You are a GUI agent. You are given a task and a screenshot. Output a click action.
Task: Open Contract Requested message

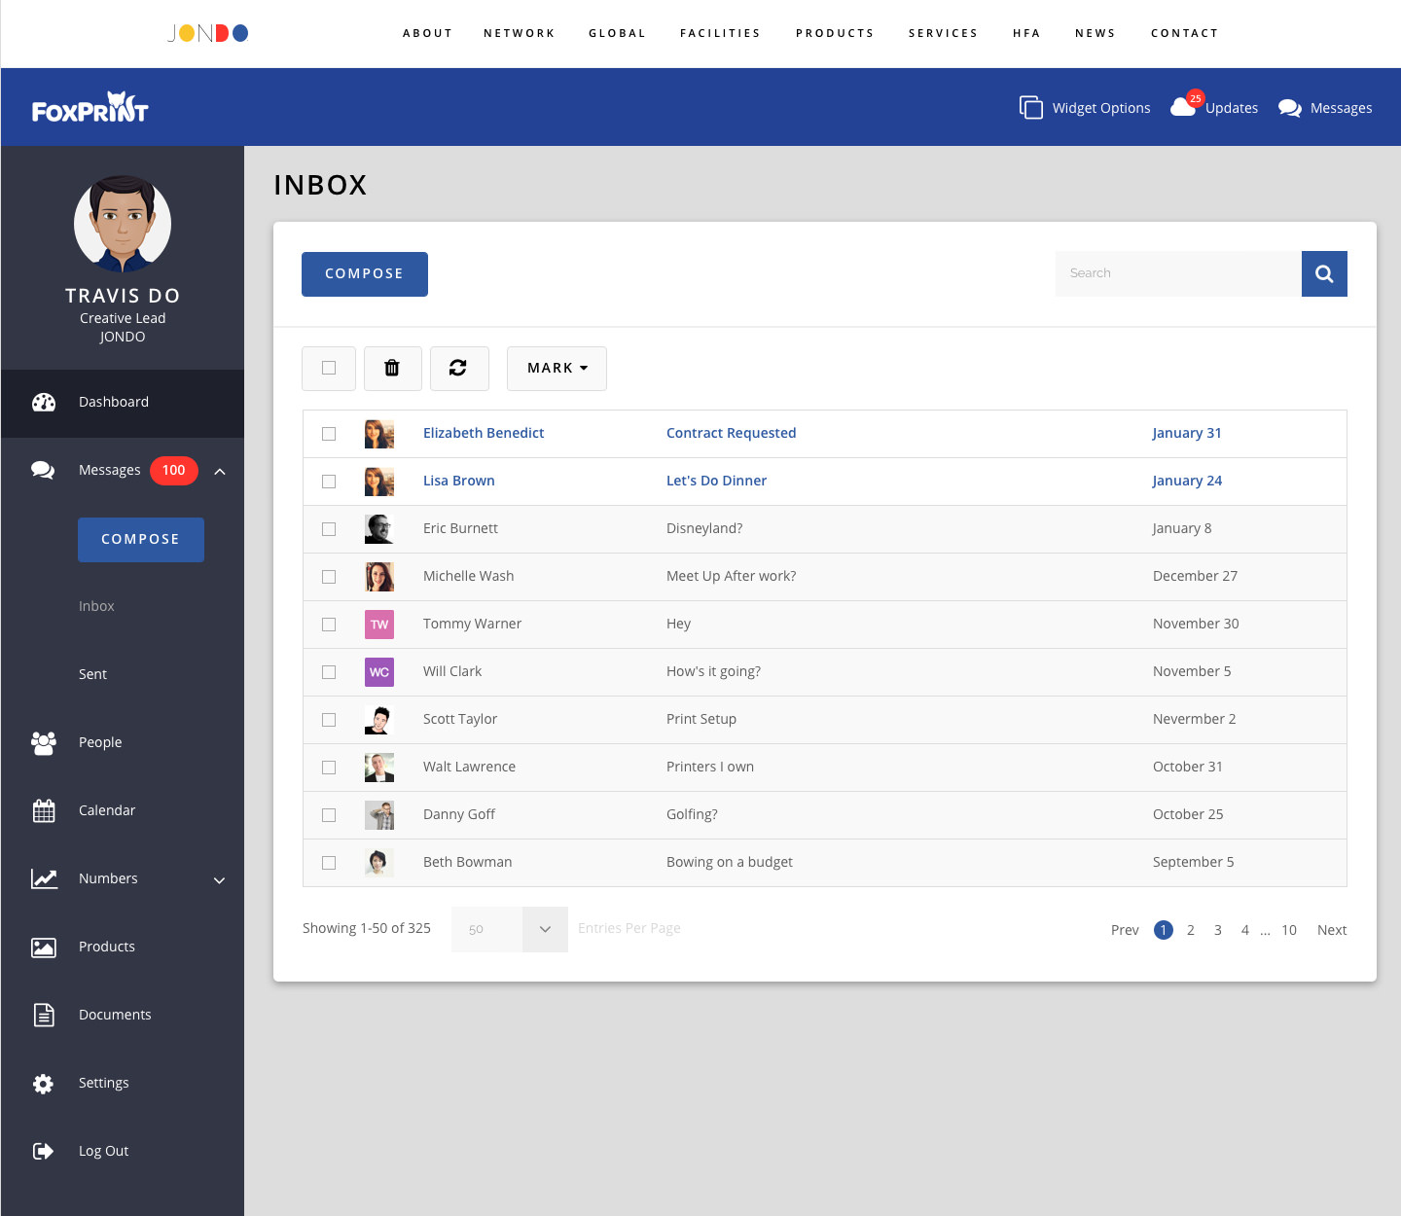[x=731, y=433]
